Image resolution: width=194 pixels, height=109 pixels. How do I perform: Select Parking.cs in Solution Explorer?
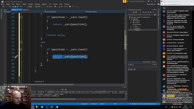tap(137, 28)
